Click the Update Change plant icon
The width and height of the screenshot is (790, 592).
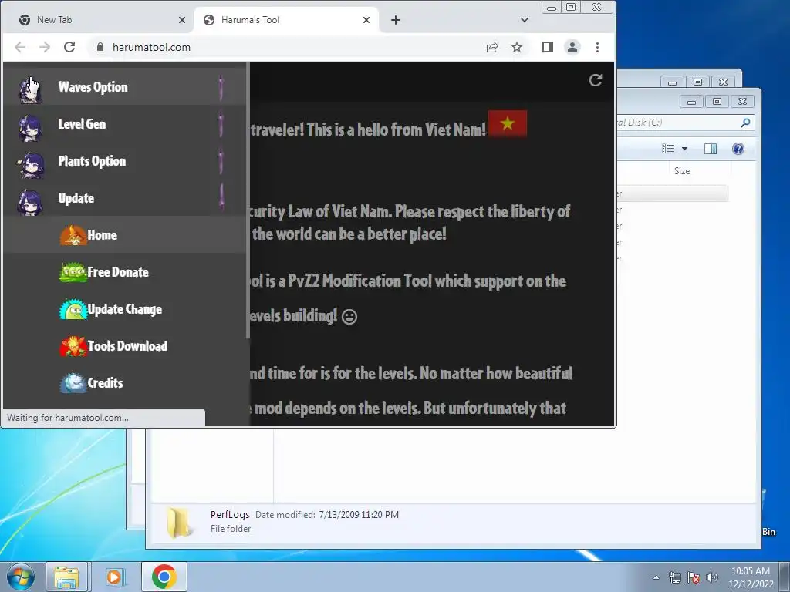coord(73,309)
